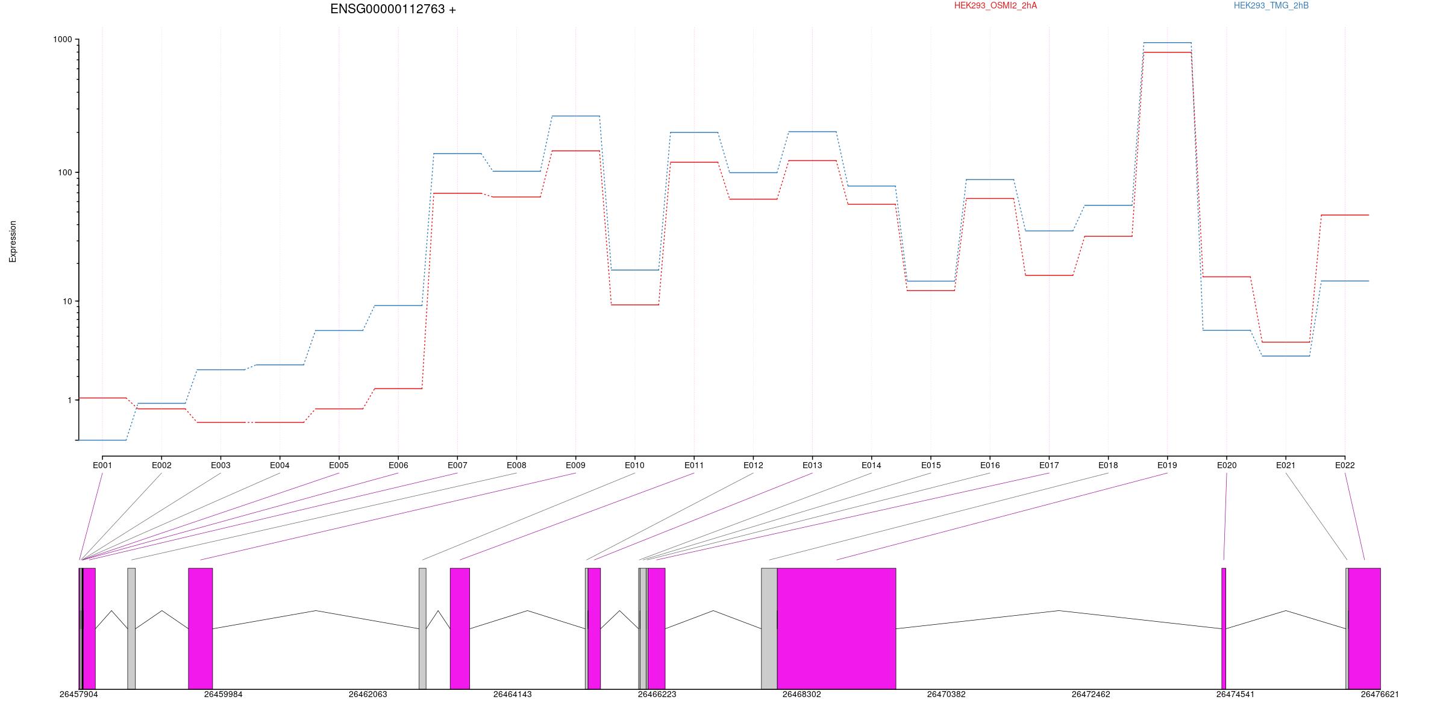Click exon label E011
Viewport: 1446px width, 723px height.
click(694, 465)
